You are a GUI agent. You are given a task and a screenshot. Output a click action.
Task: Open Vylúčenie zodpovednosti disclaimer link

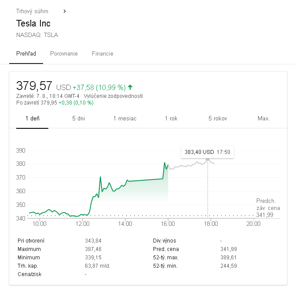113,96
